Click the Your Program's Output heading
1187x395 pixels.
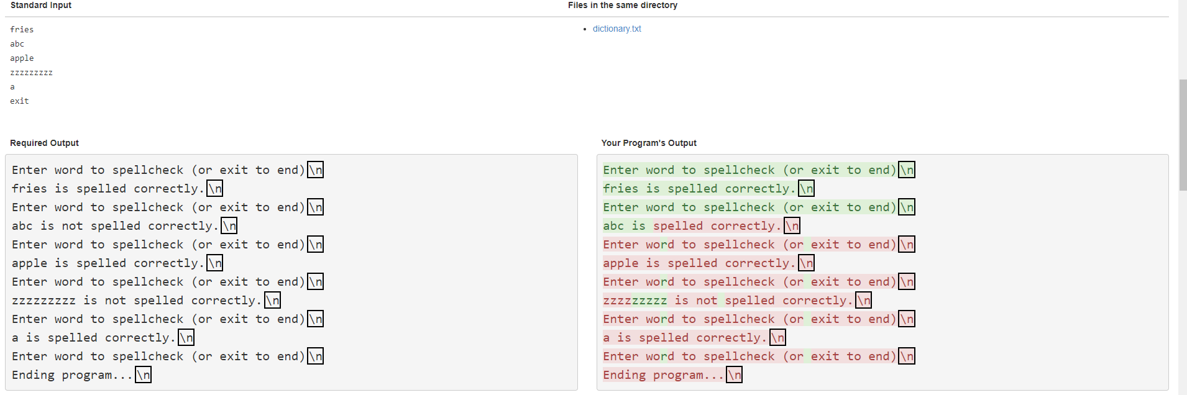(x=649, y=143)
